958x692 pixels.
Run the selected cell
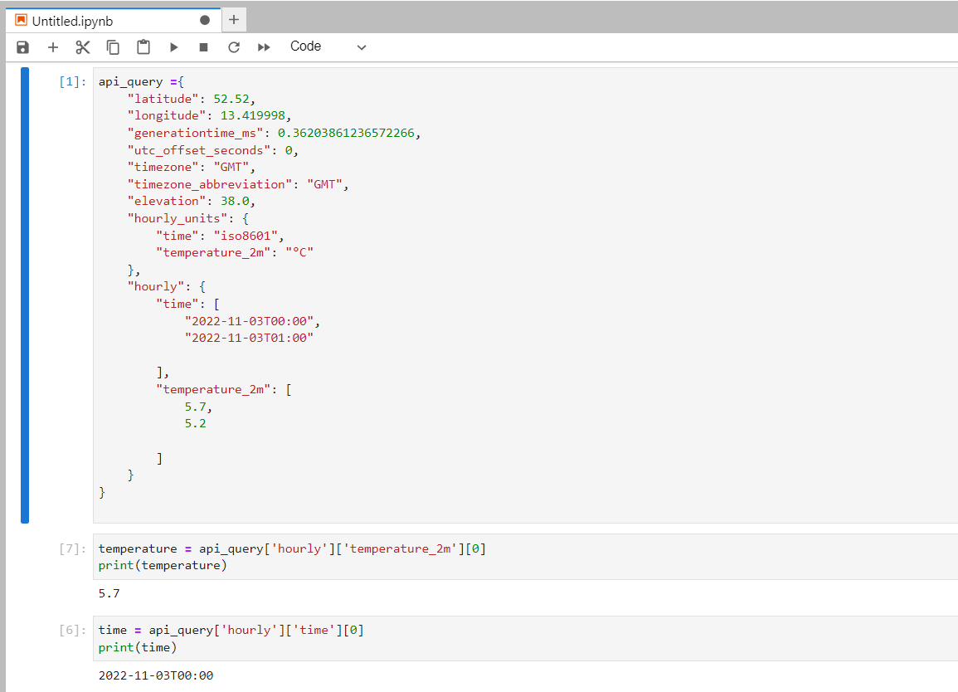tap(173, 47)
